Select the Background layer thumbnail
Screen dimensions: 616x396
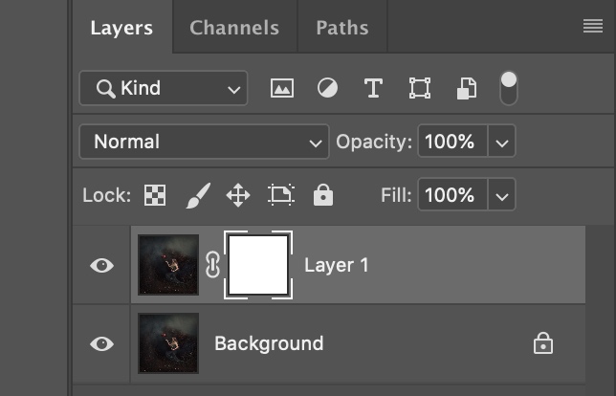[x=168, y=343]
